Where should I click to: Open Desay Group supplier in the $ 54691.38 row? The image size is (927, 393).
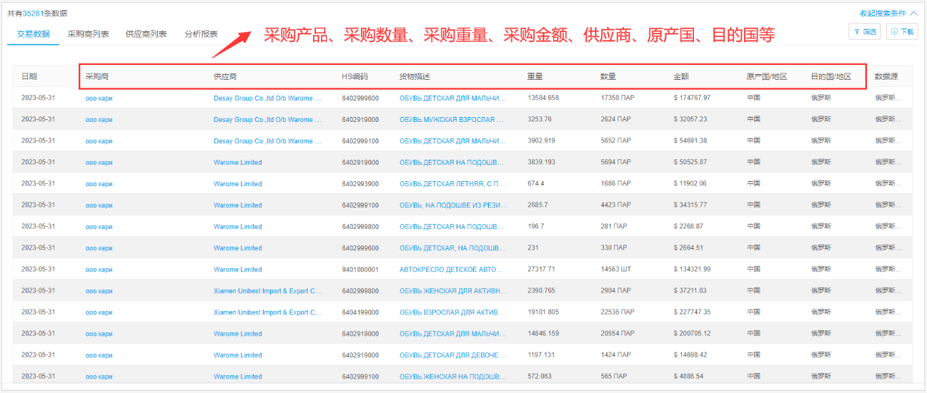[x=268, y=141]
